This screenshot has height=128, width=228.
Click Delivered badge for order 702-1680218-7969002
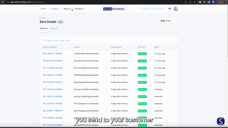(x=142, y=54)
